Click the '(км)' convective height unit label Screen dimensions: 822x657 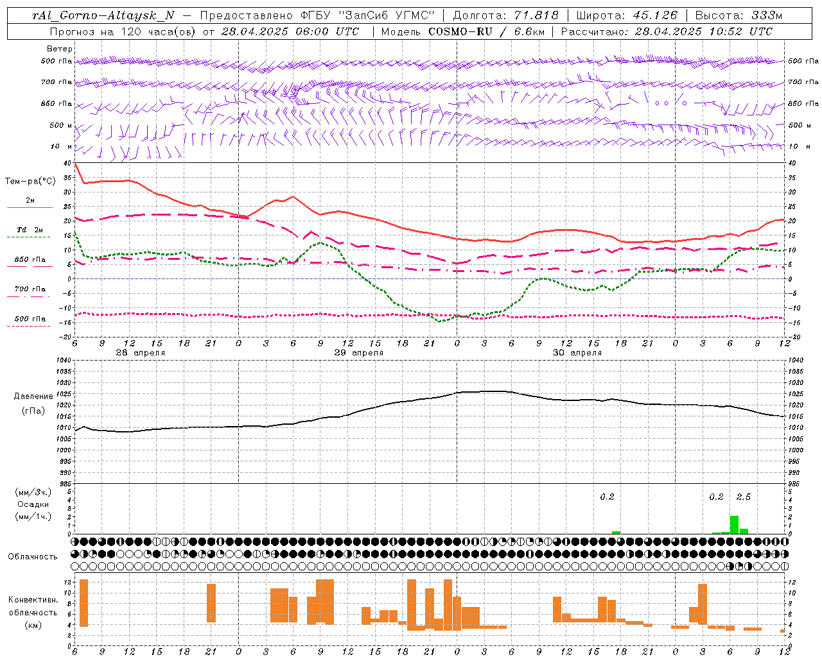(x=33, y=625)
